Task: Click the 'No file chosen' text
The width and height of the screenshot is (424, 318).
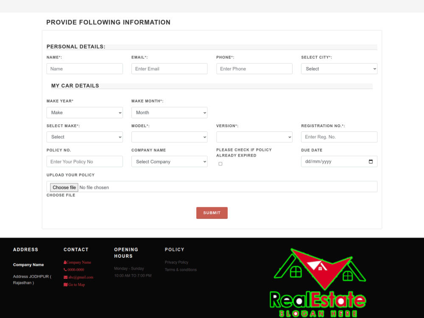Action: pyautogui.click(x=94, y=187)
